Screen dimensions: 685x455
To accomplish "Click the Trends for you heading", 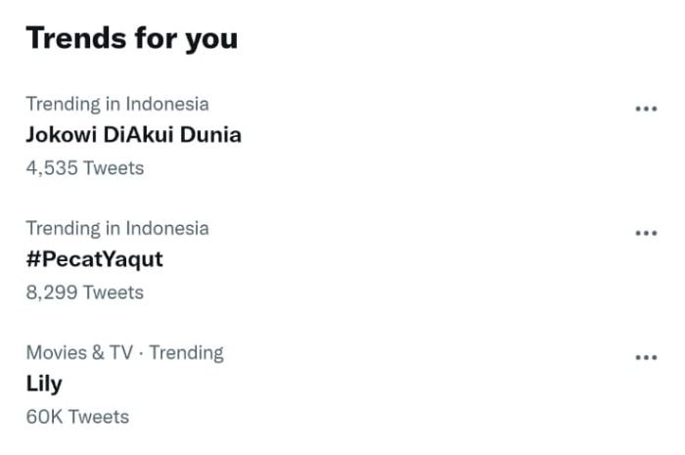I will tap(131, 38).
